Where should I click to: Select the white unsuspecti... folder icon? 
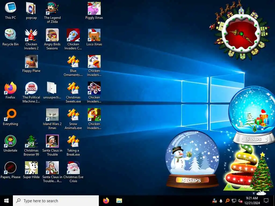52,90
